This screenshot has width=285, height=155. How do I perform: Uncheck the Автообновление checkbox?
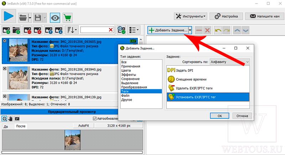click(x=94, y=119)
